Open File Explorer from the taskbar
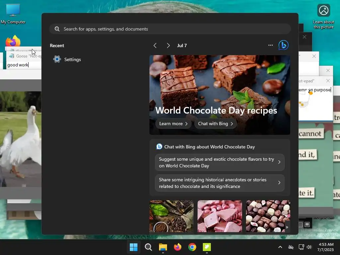Screen dimensions: 340x255 click(x=163, y=247)
